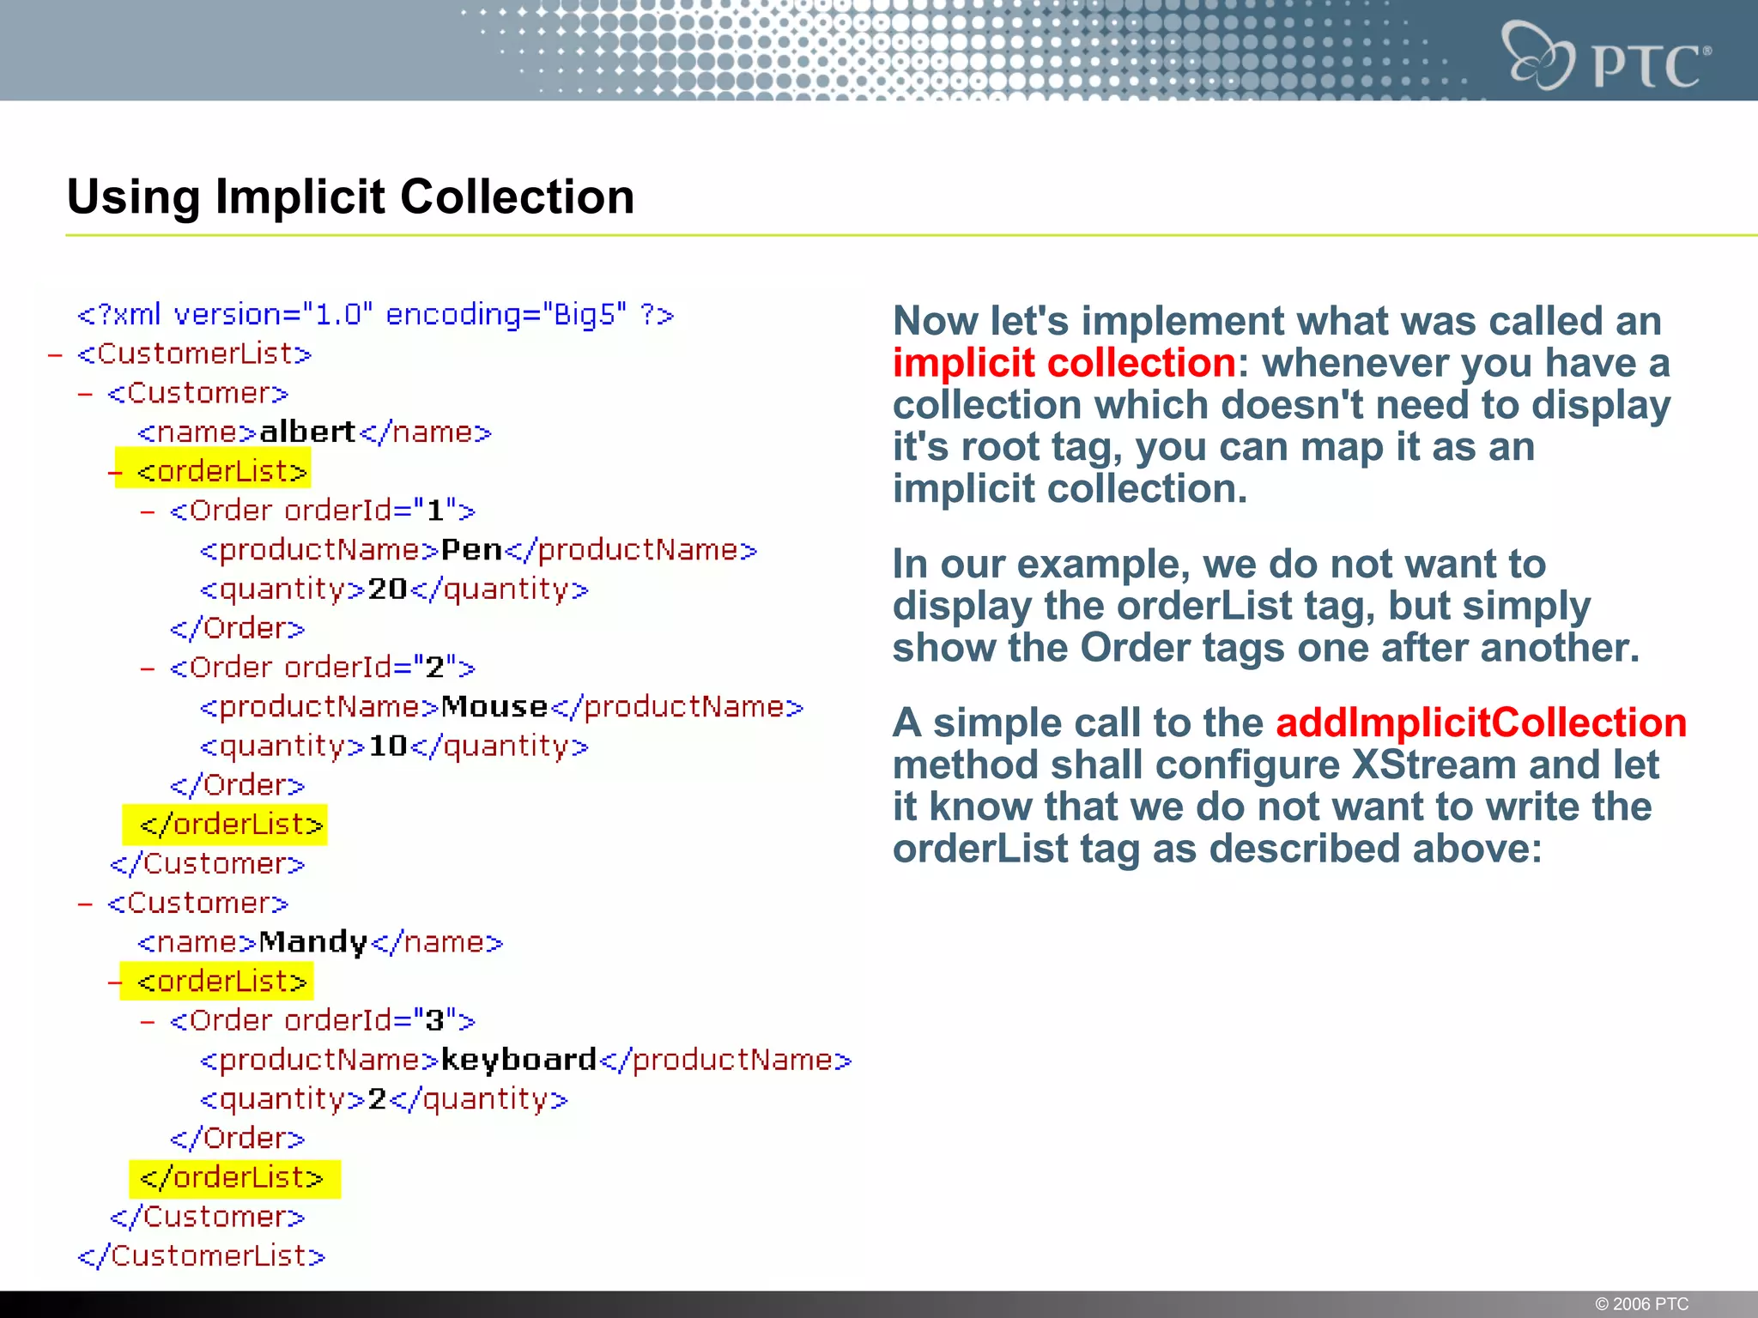Click the red phrase implicit collection
The height and width of the screenshot is (1318, 1758).
[1064, 363]
